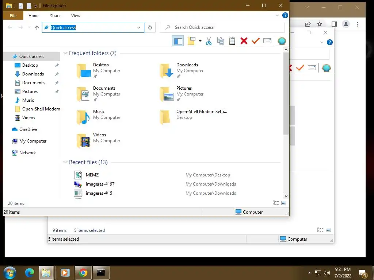The width and height of the screenshot is (374, 280).
Task: Click the orange checkmark in the back Explorer window
Action: click(300, 68)
